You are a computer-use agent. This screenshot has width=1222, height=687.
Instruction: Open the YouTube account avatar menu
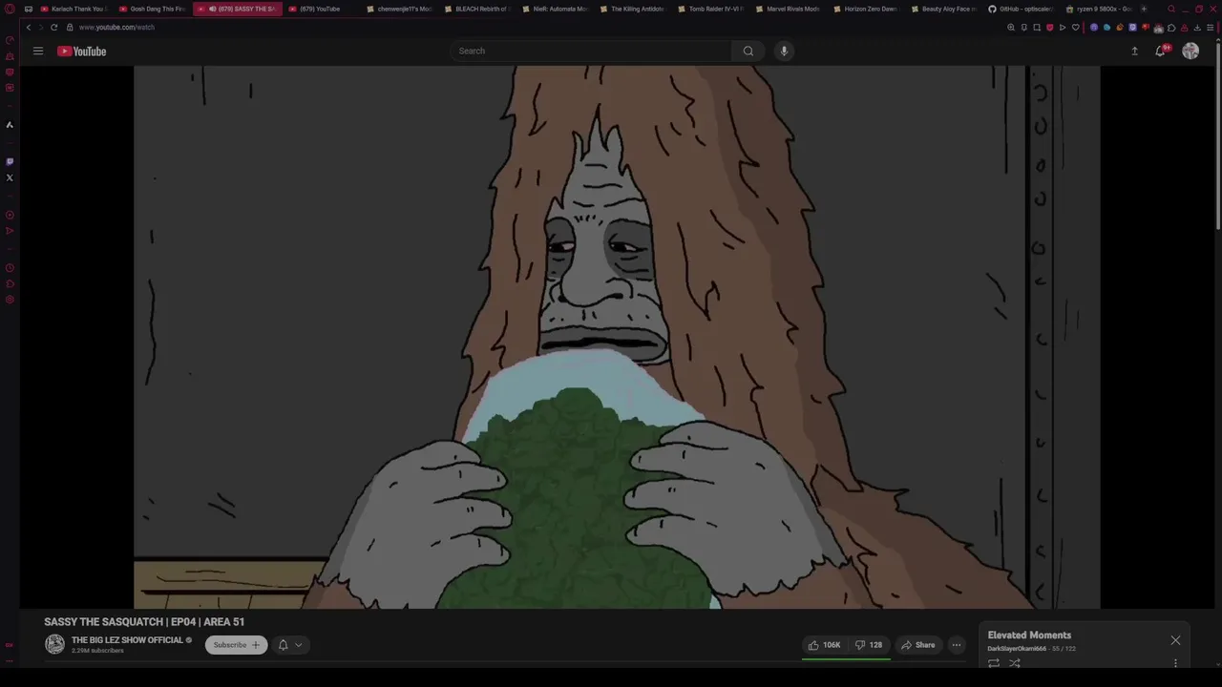[x=1190, y=51]
